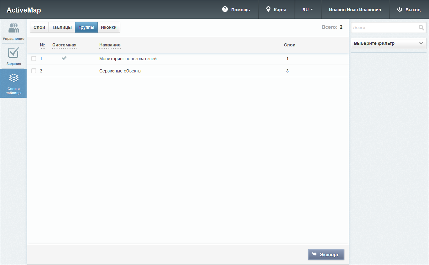Viewport: 429px width, 265px height.
Task: Open the Задания checkmark icon in sidebar
Action: pos(13,53)
